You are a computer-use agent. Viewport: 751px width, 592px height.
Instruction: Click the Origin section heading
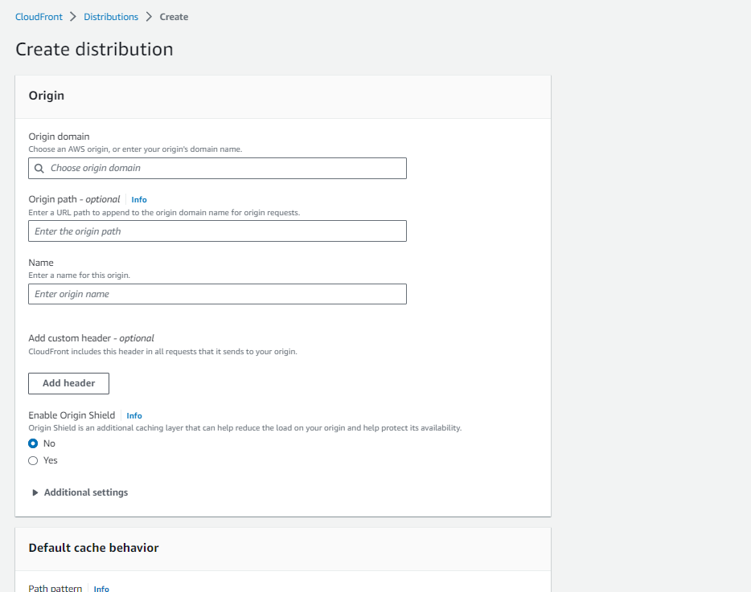(47, 96)
